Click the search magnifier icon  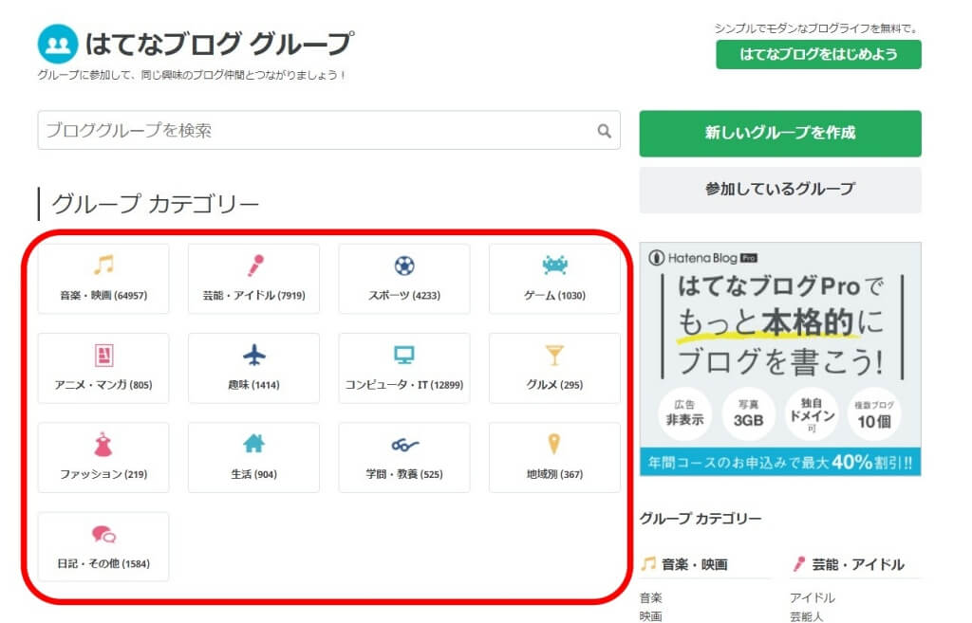[604, 131]
